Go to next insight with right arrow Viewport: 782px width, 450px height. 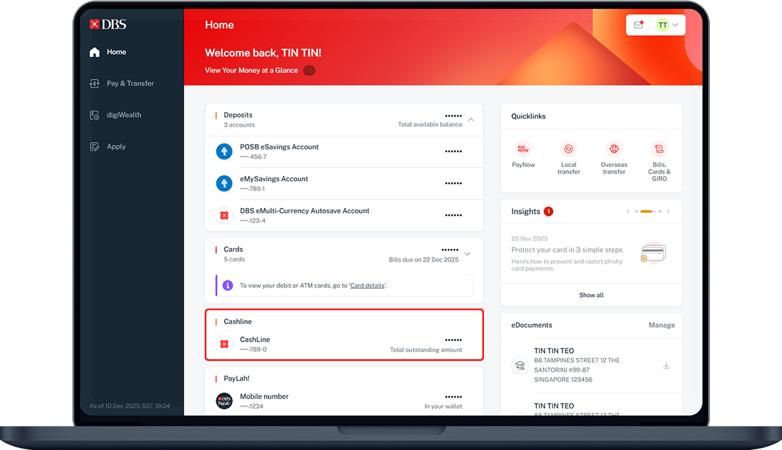[x=668, y=211]
